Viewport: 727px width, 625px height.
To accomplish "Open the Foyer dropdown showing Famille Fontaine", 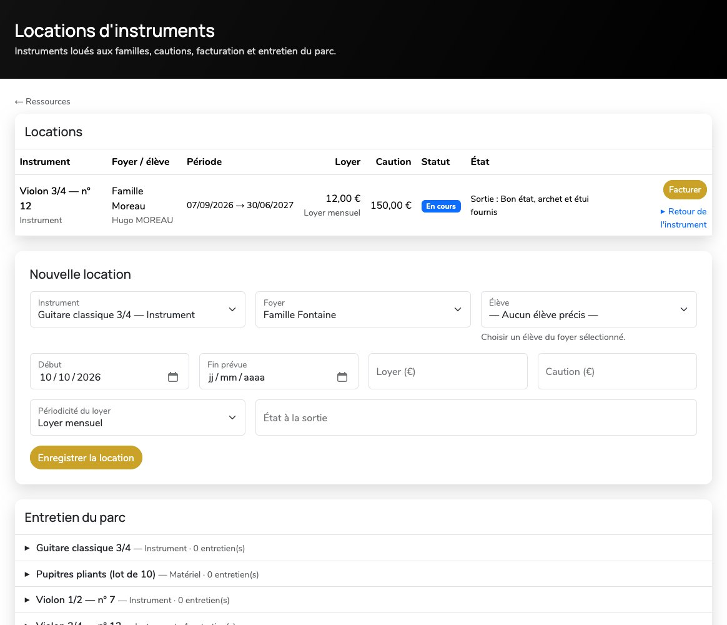I will [x=363, y=309].
